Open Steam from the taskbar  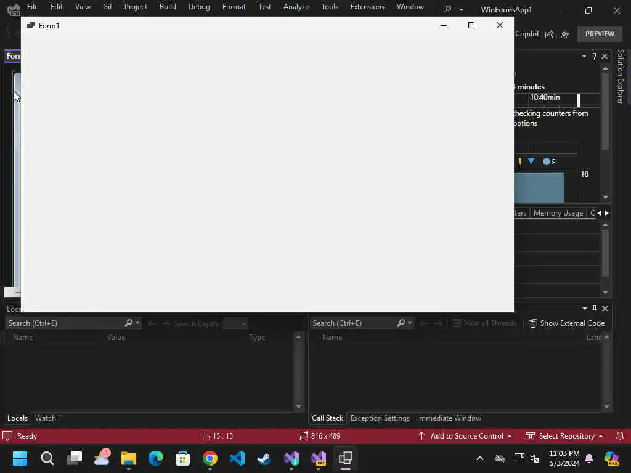pyautogui.click(x=264, y=458)
